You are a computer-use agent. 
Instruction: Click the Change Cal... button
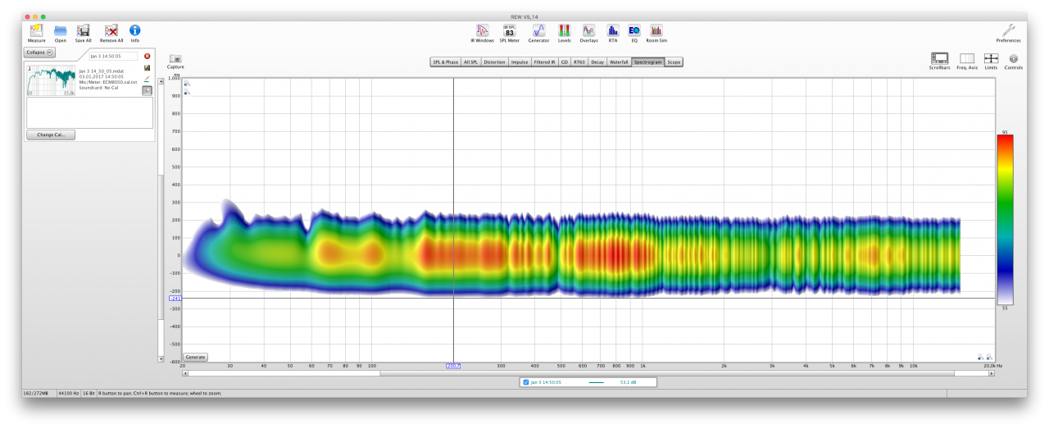coord(51,135)
